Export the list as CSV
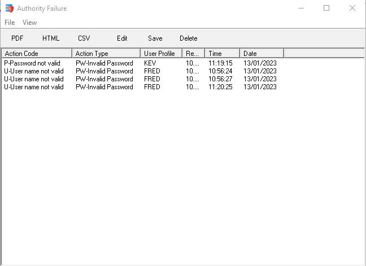The height and width of the screenshot is (266, 366). [84, 38]
